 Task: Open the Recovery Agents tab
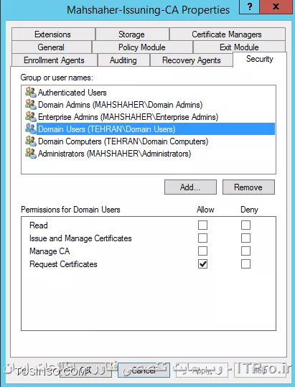192,60
